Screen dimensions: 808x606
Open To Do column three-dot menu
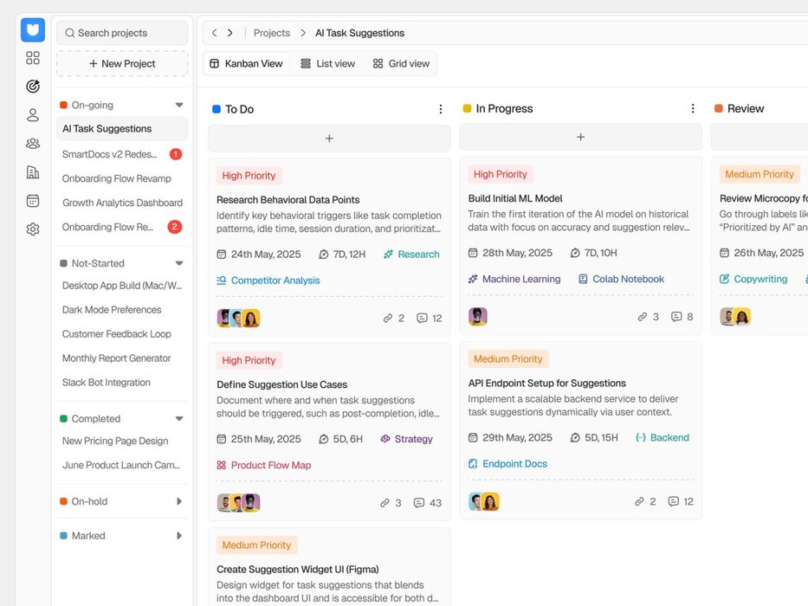440,109
